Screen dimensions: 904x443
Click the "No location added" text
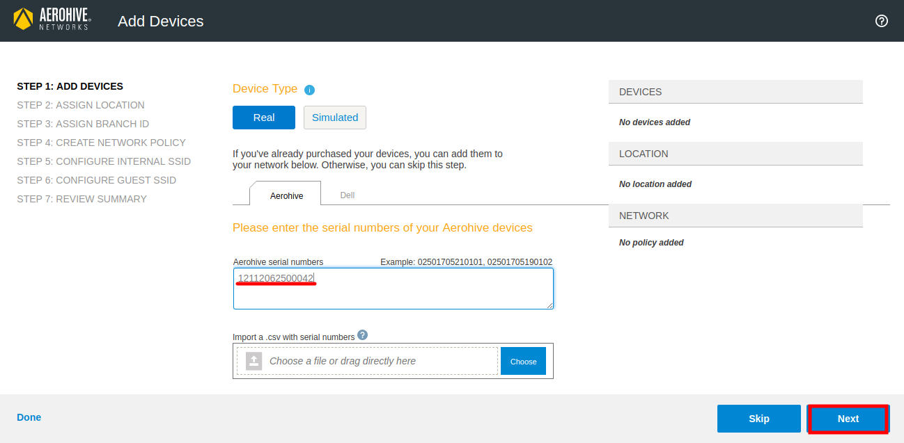click(655, 184)
